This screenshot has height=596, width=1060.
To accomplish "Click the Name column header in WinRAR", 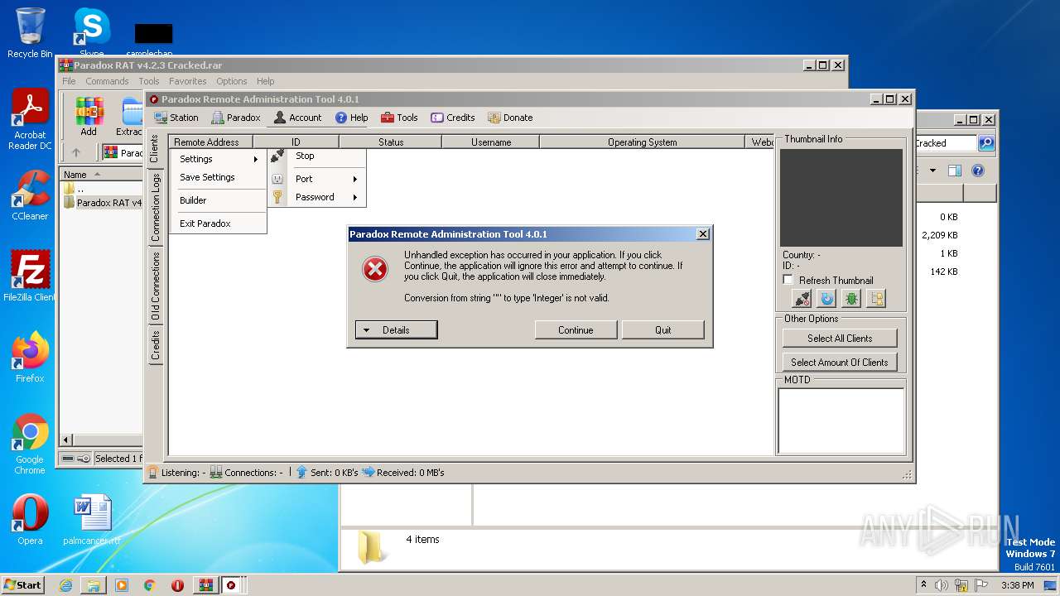I will coord(101,175).
